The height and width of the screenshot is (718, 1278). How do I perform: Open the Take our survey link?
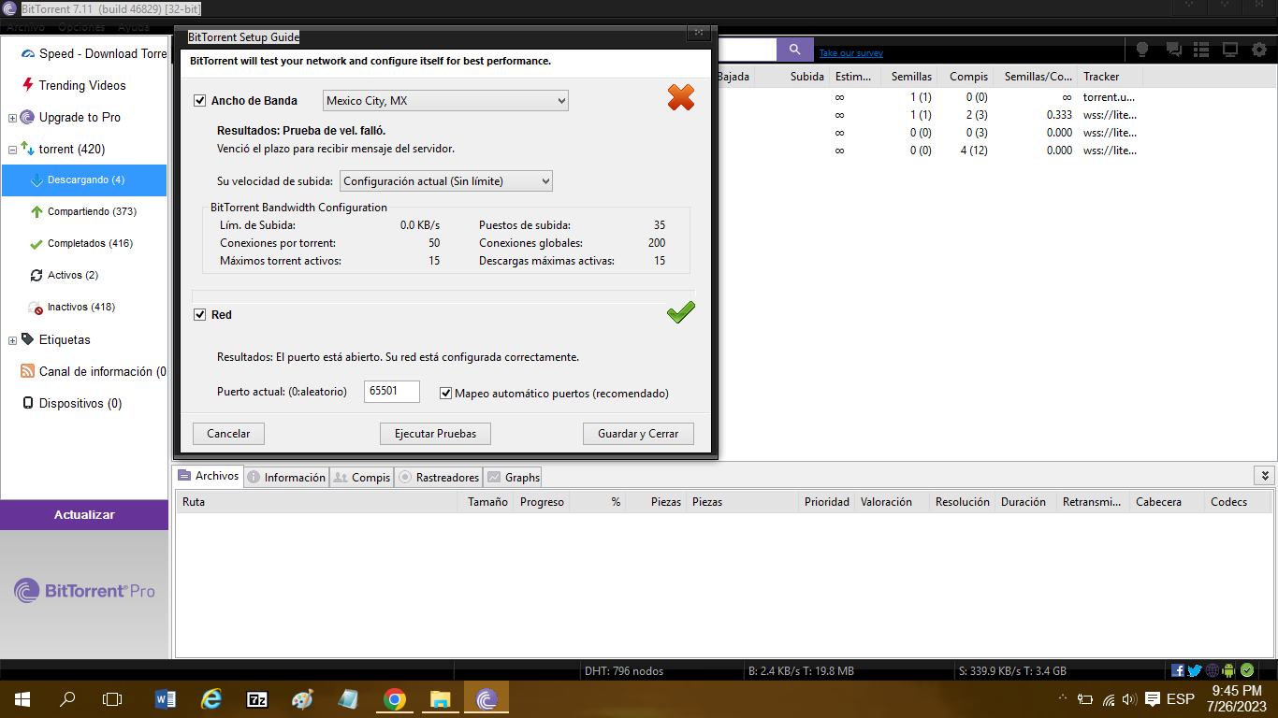tap(851, 53)
